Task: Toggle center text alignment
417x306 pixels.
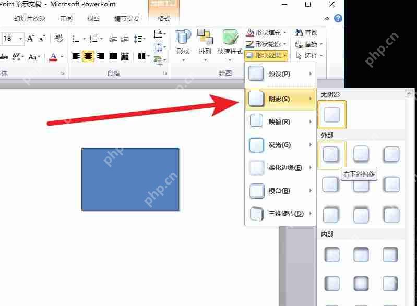Action: [x=88, y=56]
